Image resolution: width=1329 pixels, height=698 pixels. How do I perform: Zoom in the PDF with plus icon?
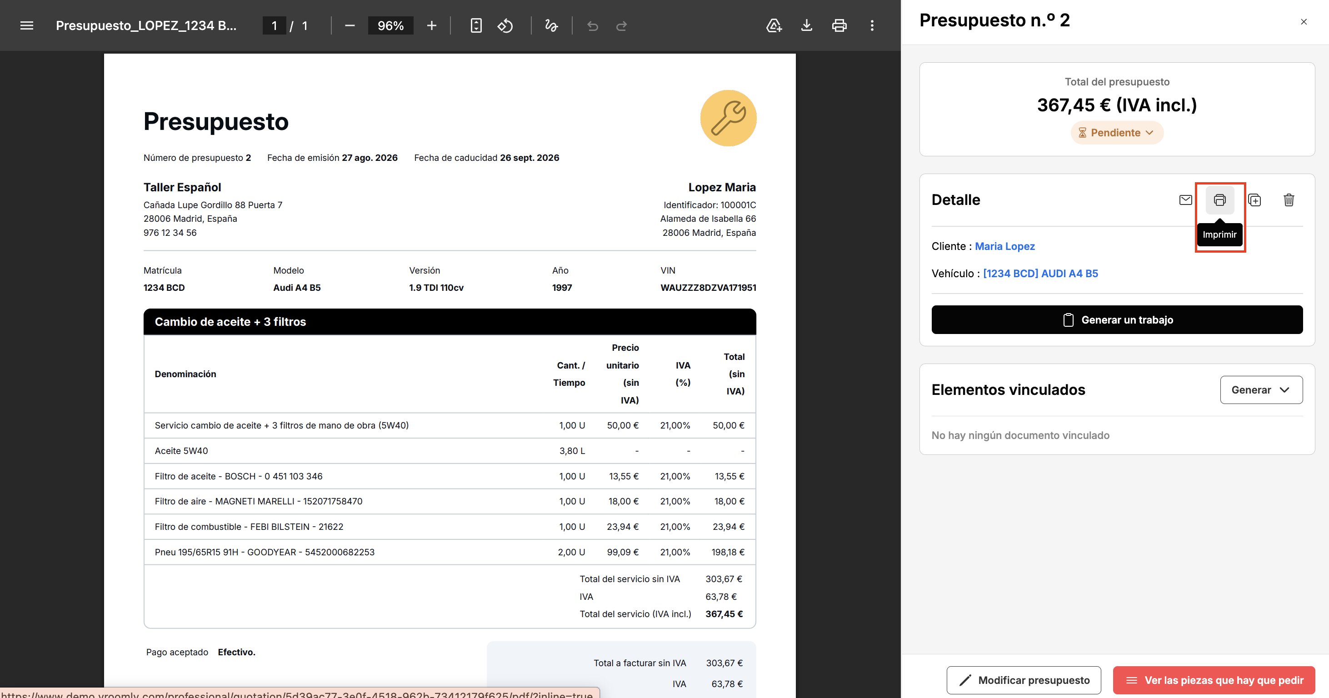(x=431, y=25)
